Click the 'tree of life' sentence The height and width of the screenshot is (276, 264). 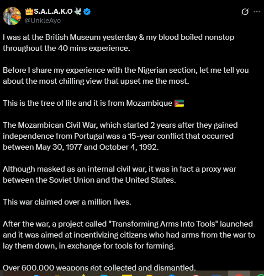[x=88, y=103]
